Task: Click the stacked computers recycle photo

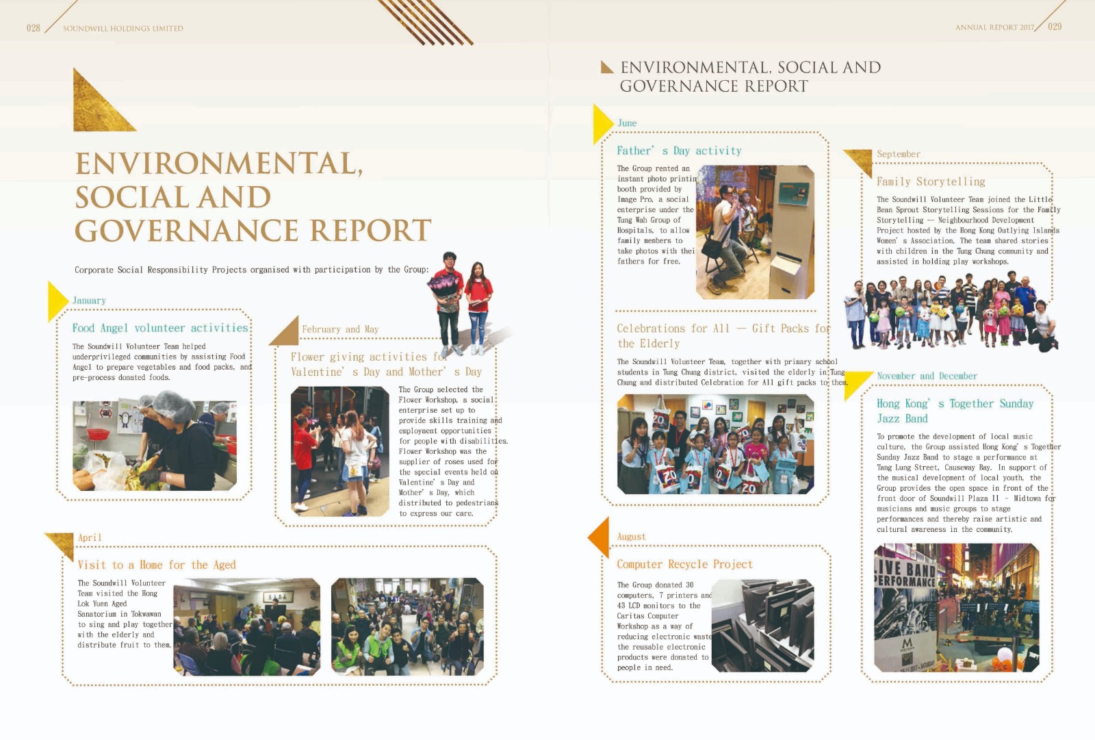Action: click(762, 626)
